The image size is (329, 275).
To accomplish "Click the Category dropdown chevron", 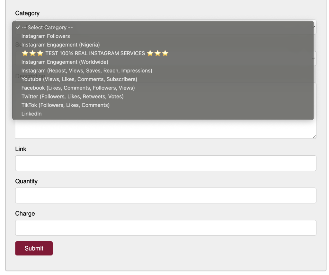I will click(315, 27).
